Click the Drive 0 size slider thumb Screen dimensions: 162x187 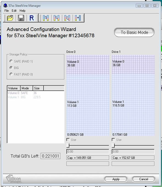[x=68, y=145]
